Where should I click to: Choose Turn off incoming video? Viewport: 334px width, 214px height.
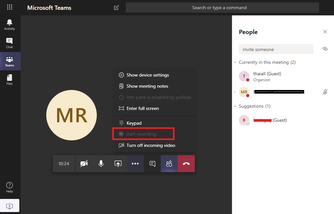pos(151,145)
